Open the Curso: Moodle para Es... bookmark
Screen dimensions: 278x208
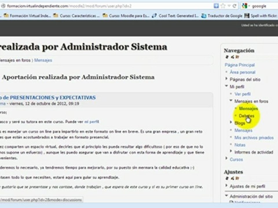point(126,16)
